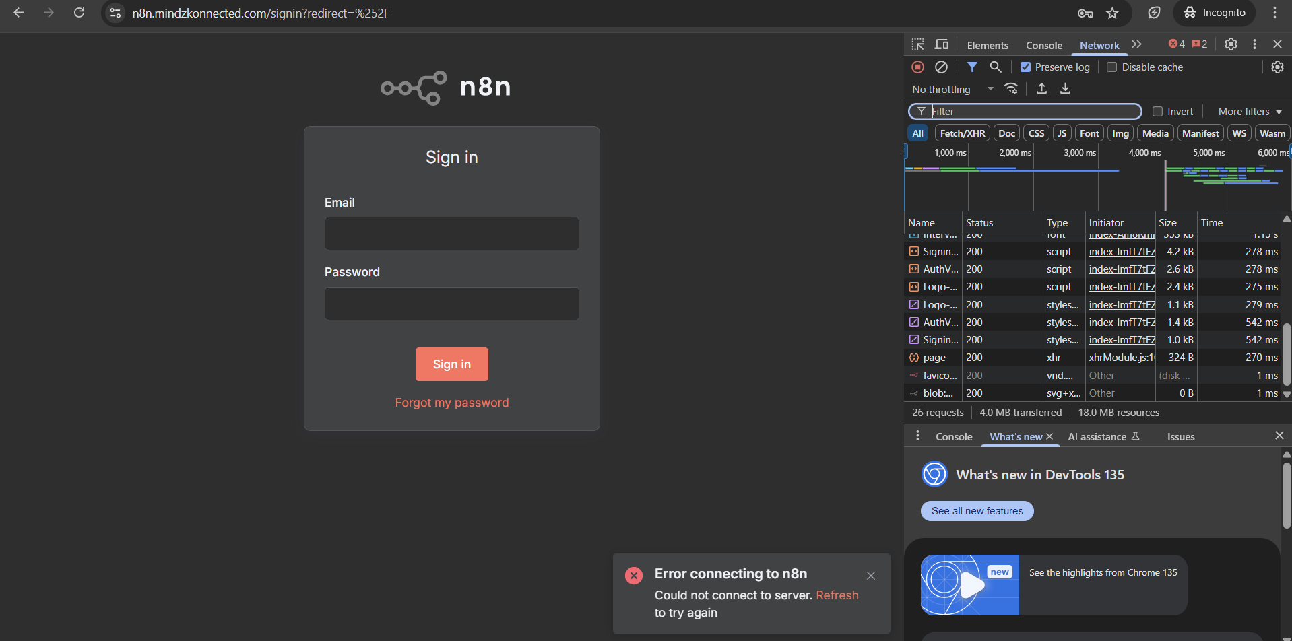Switch to the Elements tab

coord(988,45)
